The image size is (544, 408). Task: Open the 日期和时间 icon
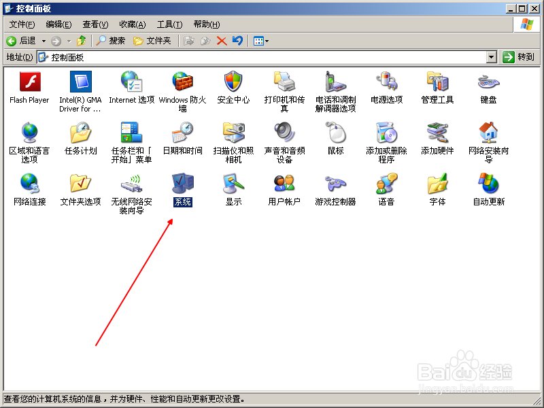182,133
